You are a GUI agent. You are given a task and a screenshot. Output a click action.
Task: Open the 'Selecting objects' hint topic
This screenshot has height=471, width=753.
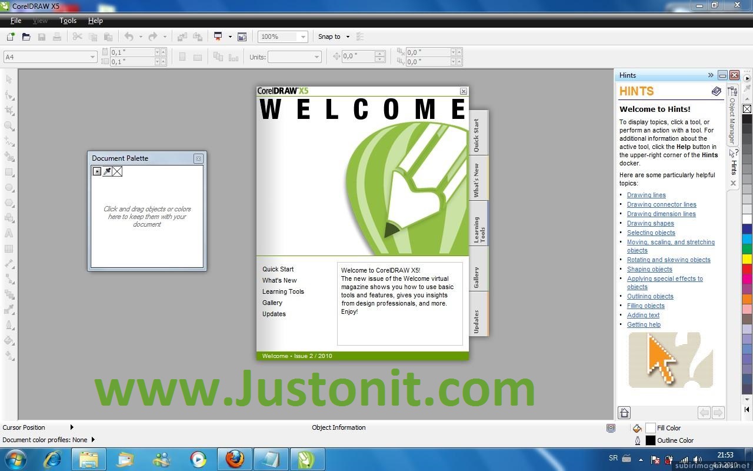(651, 233)
